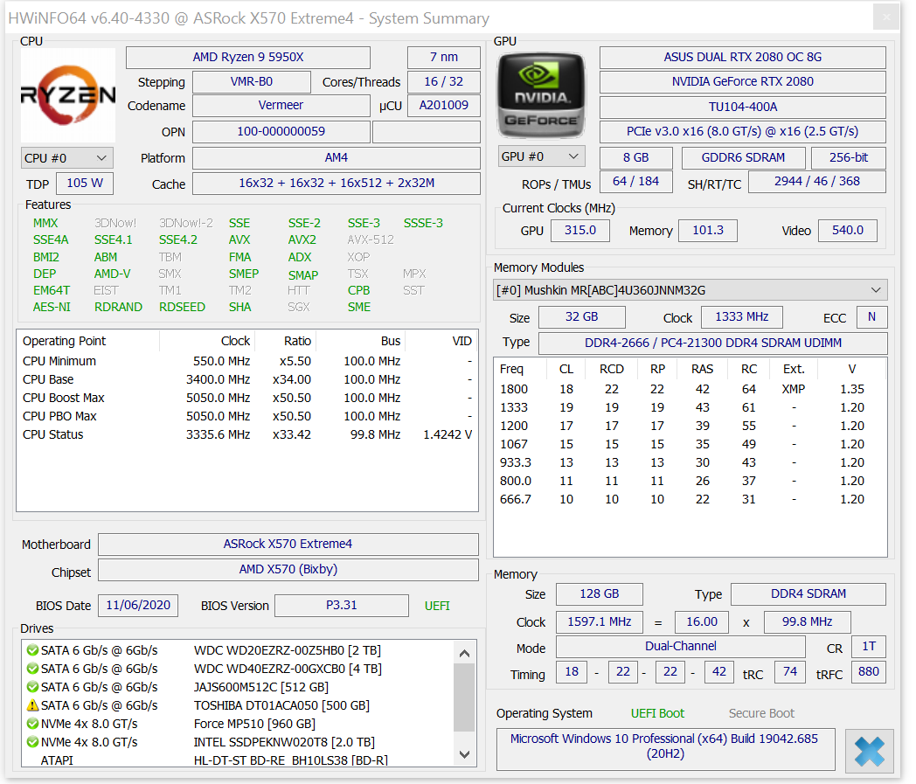916x784 pixels.
Task: Click the ASRock X570 Extreme4 motherboard field
Action: coord(288,545)
